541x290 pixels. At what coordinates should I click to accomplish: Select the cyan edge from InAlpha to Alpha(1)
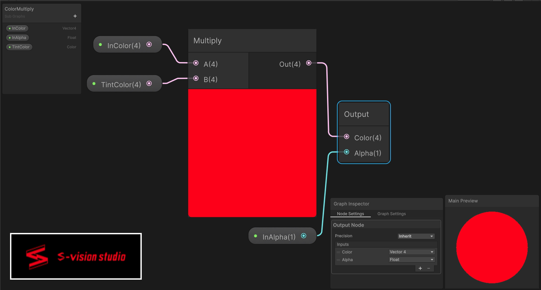point(325,194)
